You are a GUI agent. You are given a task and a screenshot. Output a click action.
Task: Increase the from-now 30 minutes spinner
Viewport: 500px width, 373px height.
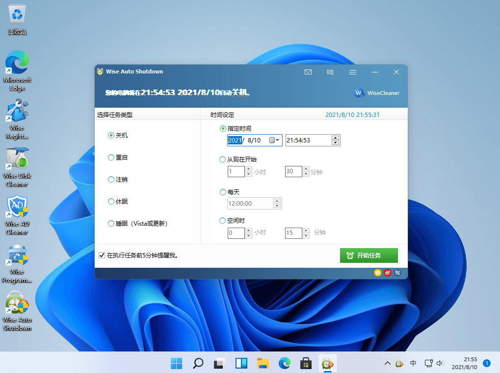pyautogui.click(x=306, y=169)
